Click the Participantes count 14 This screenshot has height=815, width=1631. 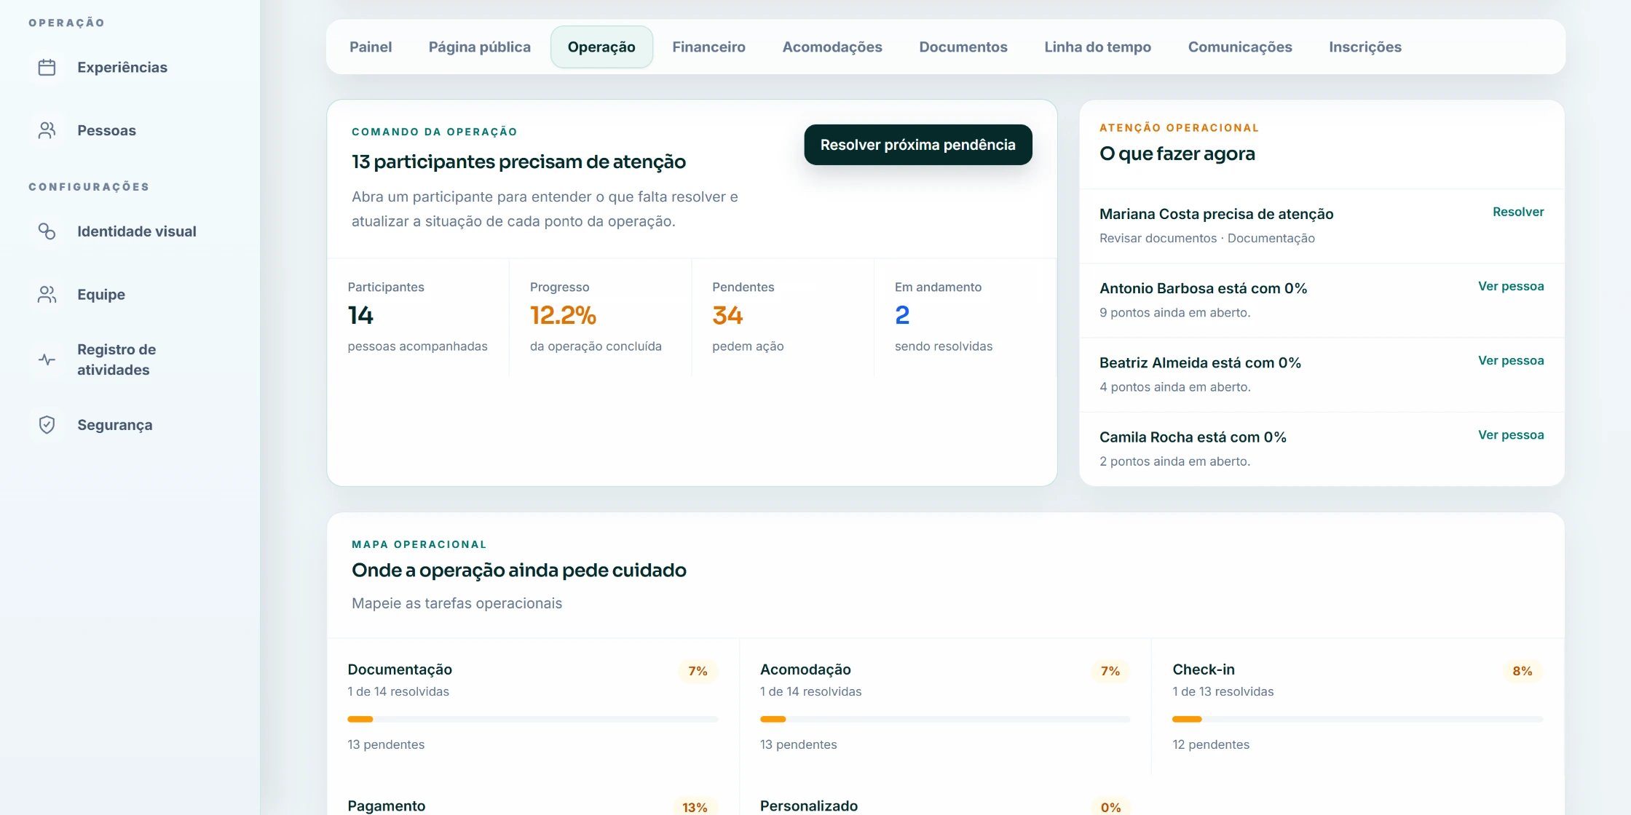point(360,316)
